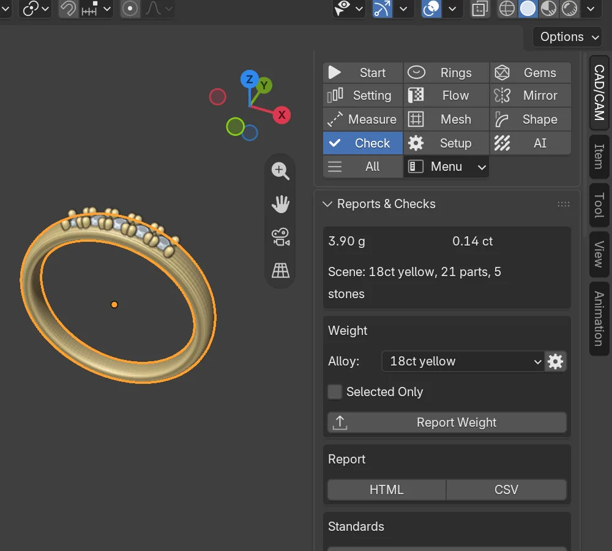Open the overlays options dropdown
The height and width of the screenshot is (551, 612).
[x=452, y=9]
